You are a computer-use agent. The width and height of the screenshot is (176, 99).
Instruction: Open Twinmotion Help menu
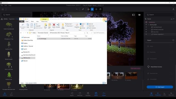(10, 5)
